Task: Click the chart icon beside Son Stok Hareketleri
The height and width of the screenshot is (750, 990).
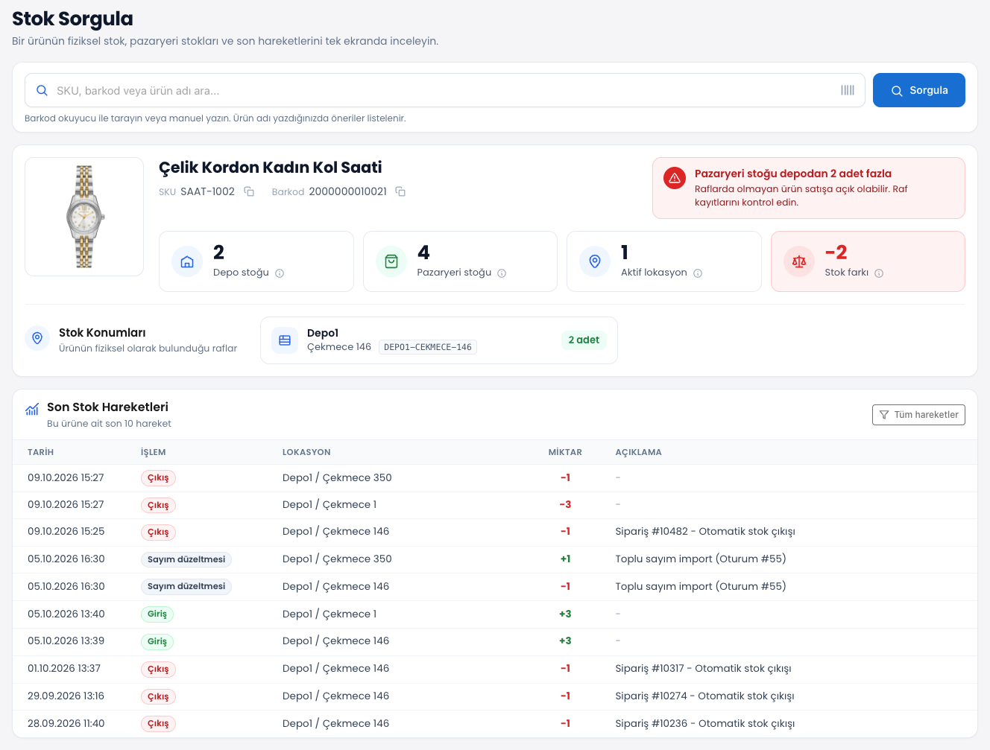Action: pyautogui.click(x=32, y=409)
